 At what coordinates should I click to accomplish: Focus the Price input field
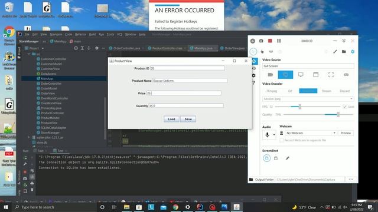tap(184, 93)
